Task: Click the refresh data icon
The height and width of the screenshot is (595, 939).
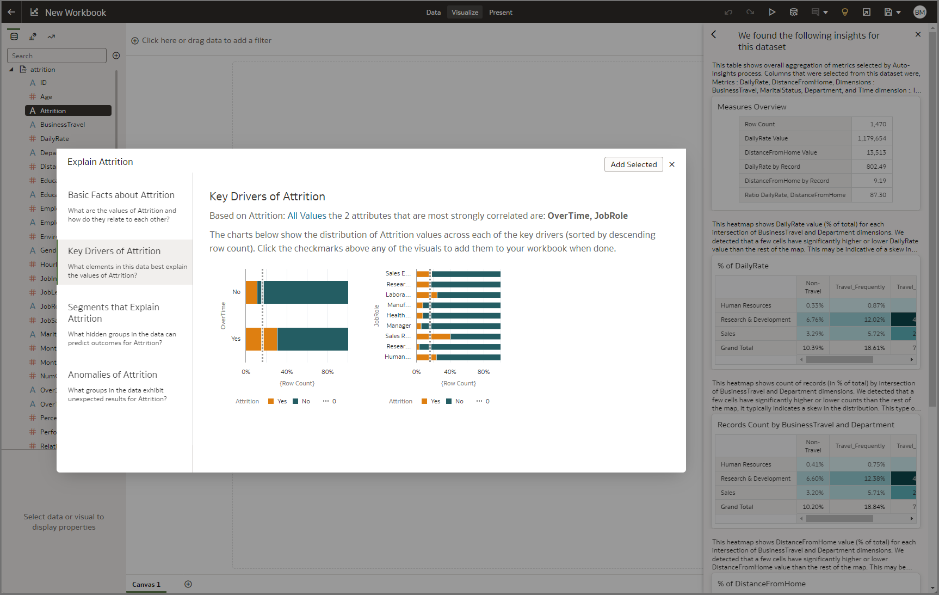Action: [794, 11]
